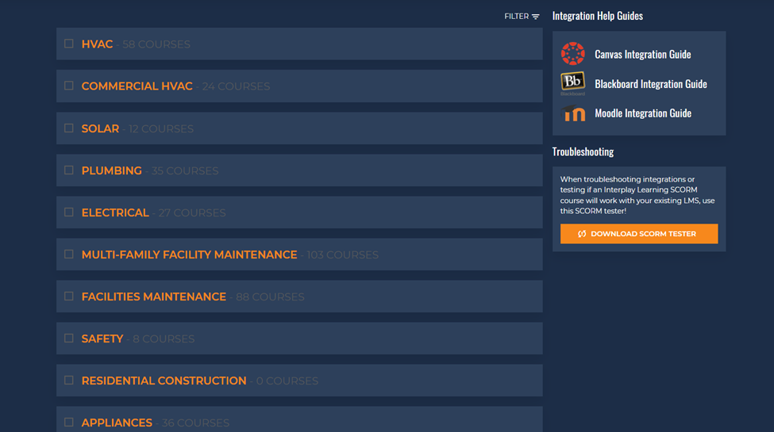Open the Canvas Integration Guide link
The image size is (774, 432).
(x=643, y=54)
